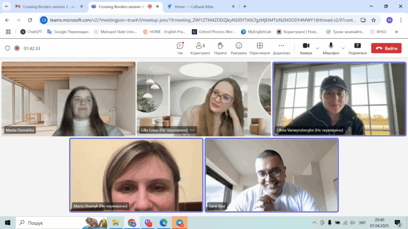Image resolution: width=408 pixels, height=229 pixels.
Task: Toggle the microphone mute
Action: (x=330, y=48)
